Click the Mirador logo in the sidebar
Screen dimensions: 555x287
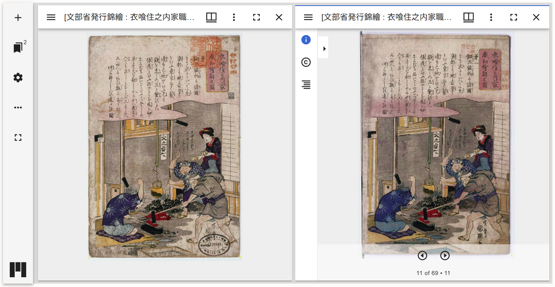tap(18, 269)
